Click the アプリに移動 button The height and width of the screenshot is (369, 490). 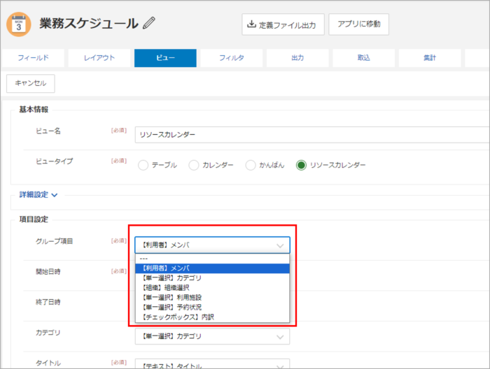pos(358,24)
